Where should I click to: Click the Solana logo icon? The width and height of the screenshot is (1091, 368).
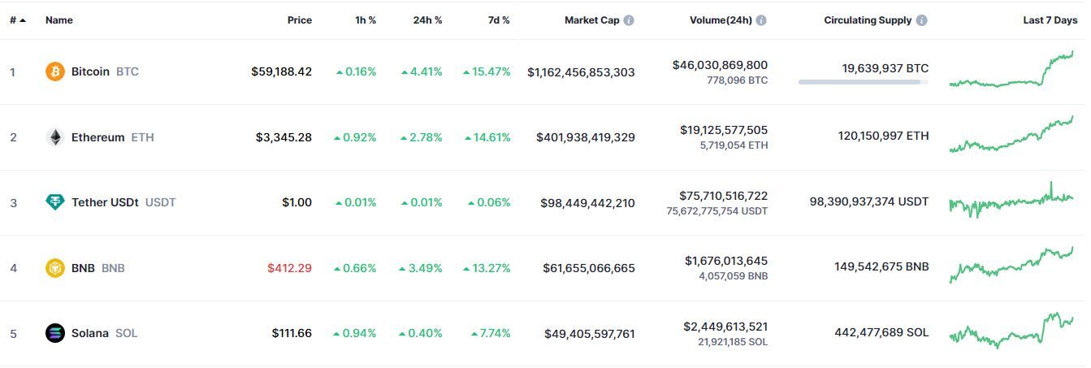[54, 333]
